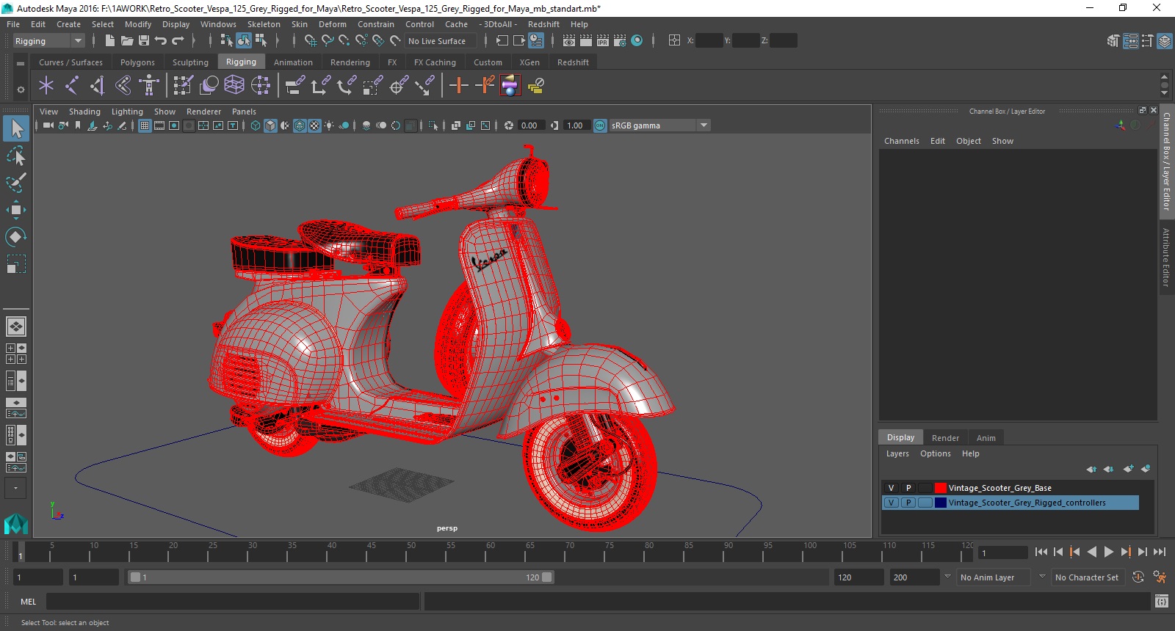Open the vertical Attribute Editor side tab
Screen dimensions: 1175x631
click(x=1166, y=257)
